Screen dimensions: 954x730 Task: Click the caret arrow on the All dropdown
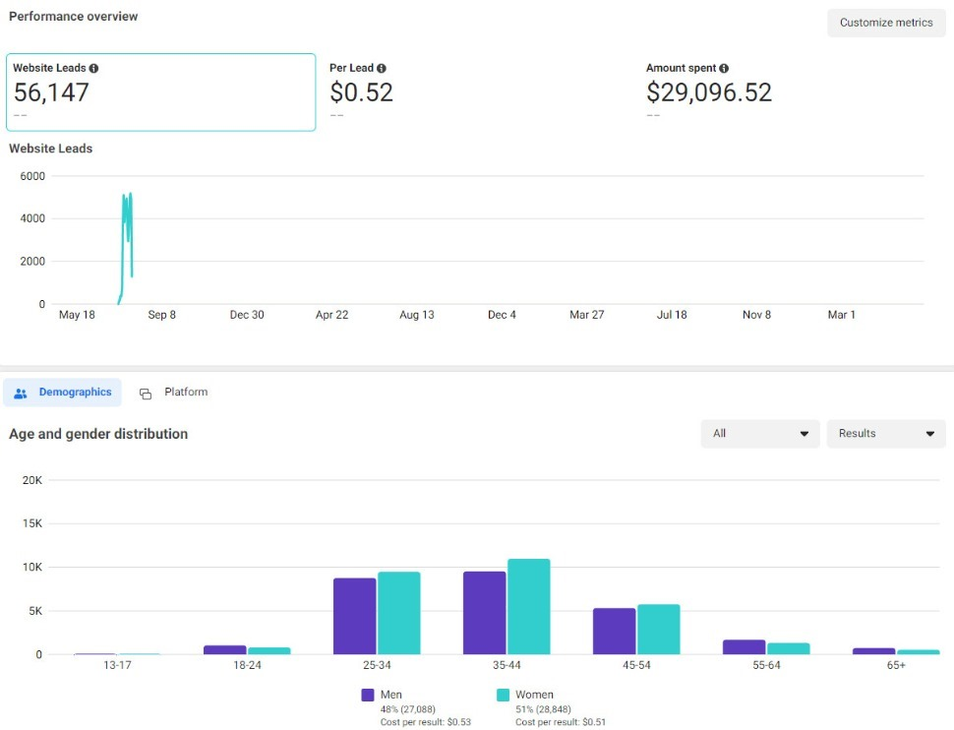[x=805, y=433]
